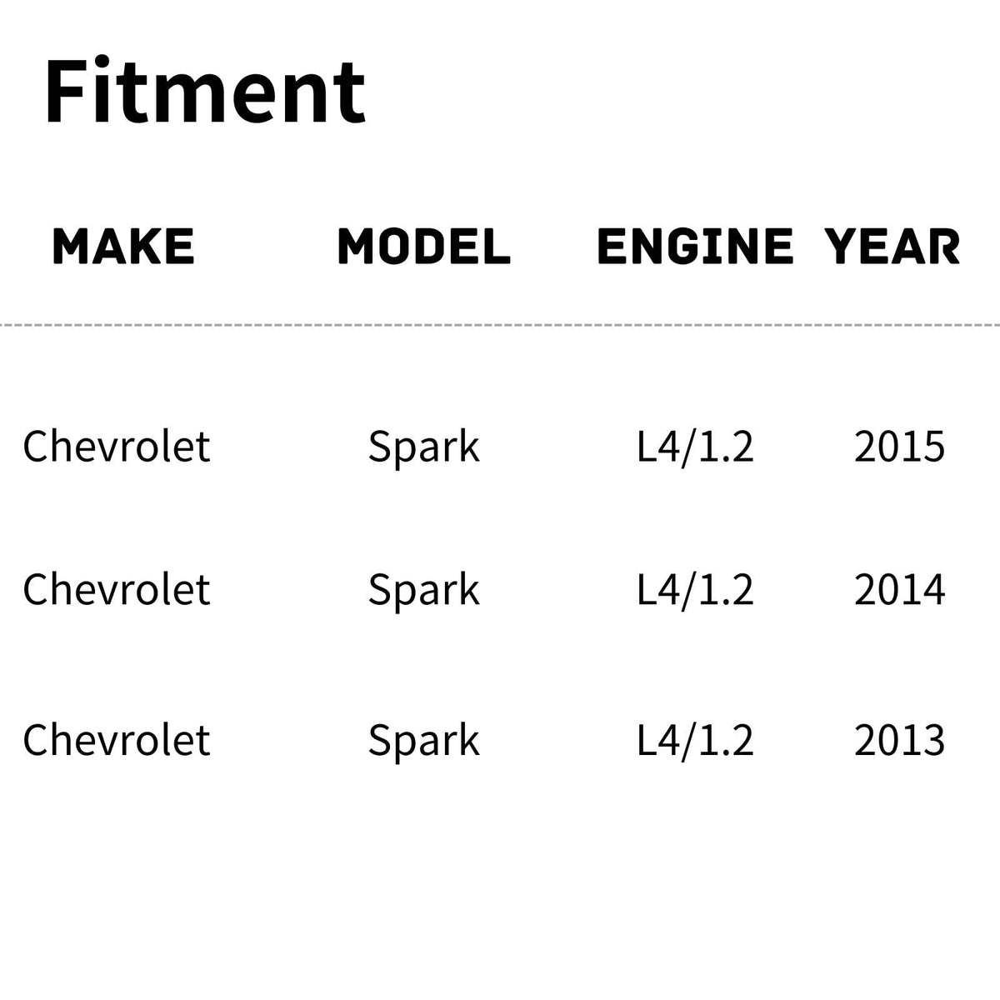
Task: Click the empty area below the 2013 row
Action: pyautogui.click(x=500, y=883)
